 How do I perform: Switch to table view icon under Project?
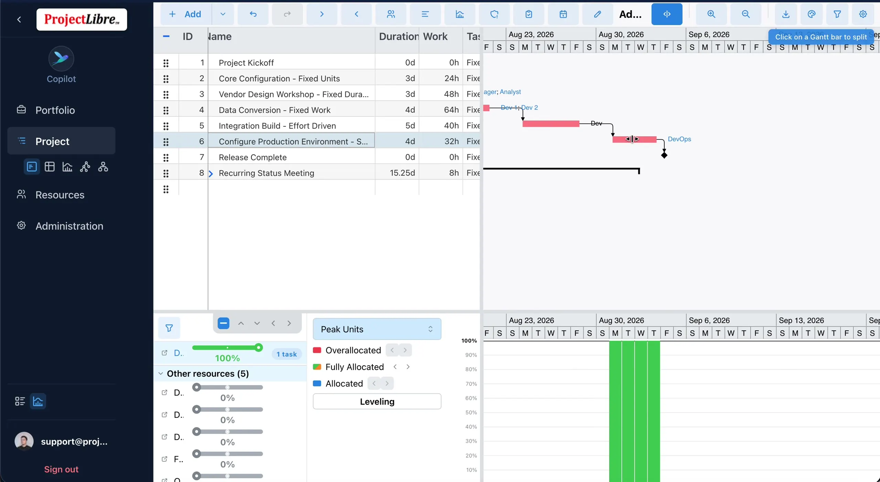(49, 167)
